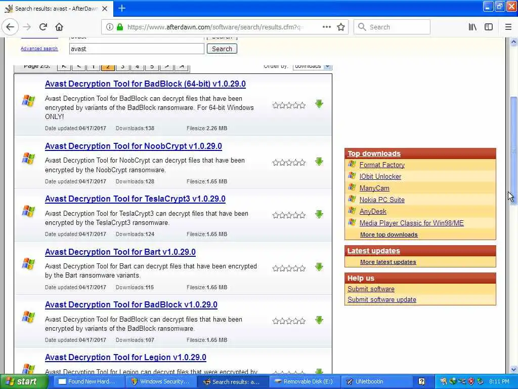The width and height of the screenshot is (518, 389).
Task: Toggle the sidebar view icon
Action: click(489, 27)
